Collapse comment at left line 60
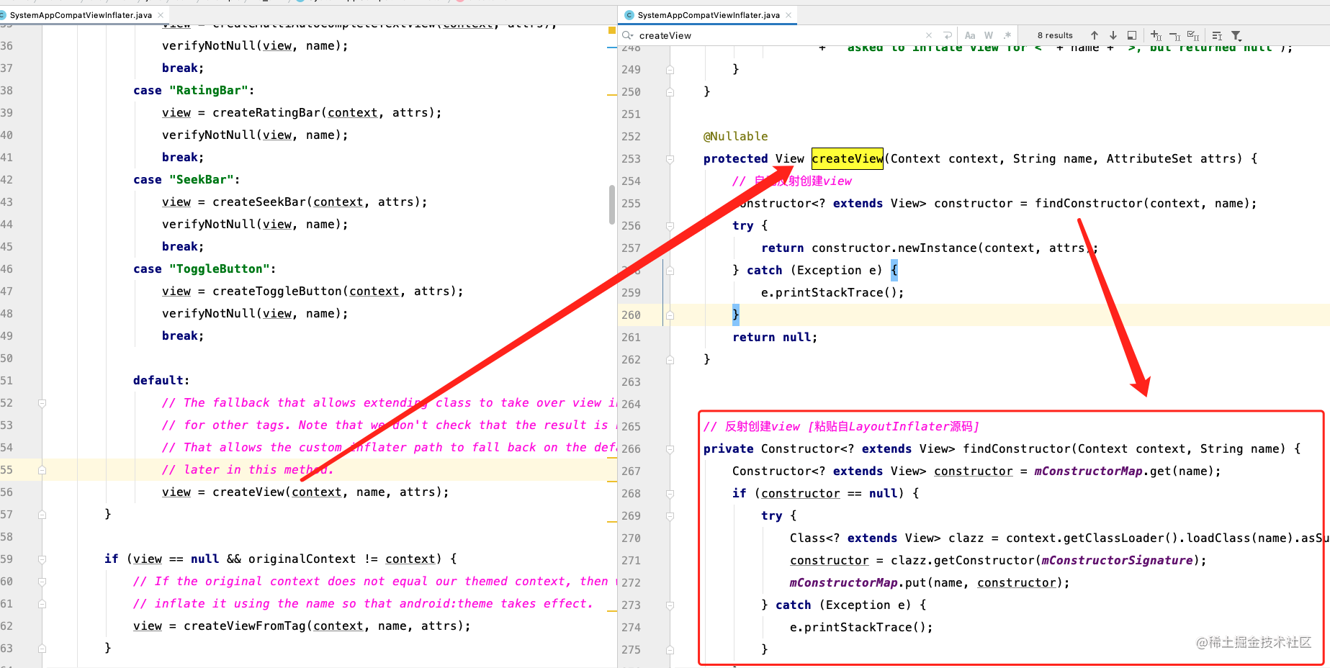This screenshot has height=668, width=1330. [x=42, y=581]
